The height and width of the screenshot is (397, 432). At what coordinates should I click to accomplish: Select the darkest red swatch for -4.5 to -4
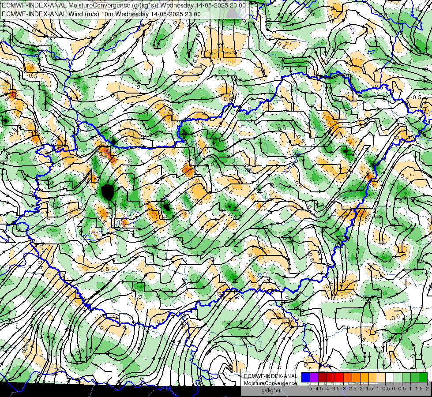click(x=323, y=377)
